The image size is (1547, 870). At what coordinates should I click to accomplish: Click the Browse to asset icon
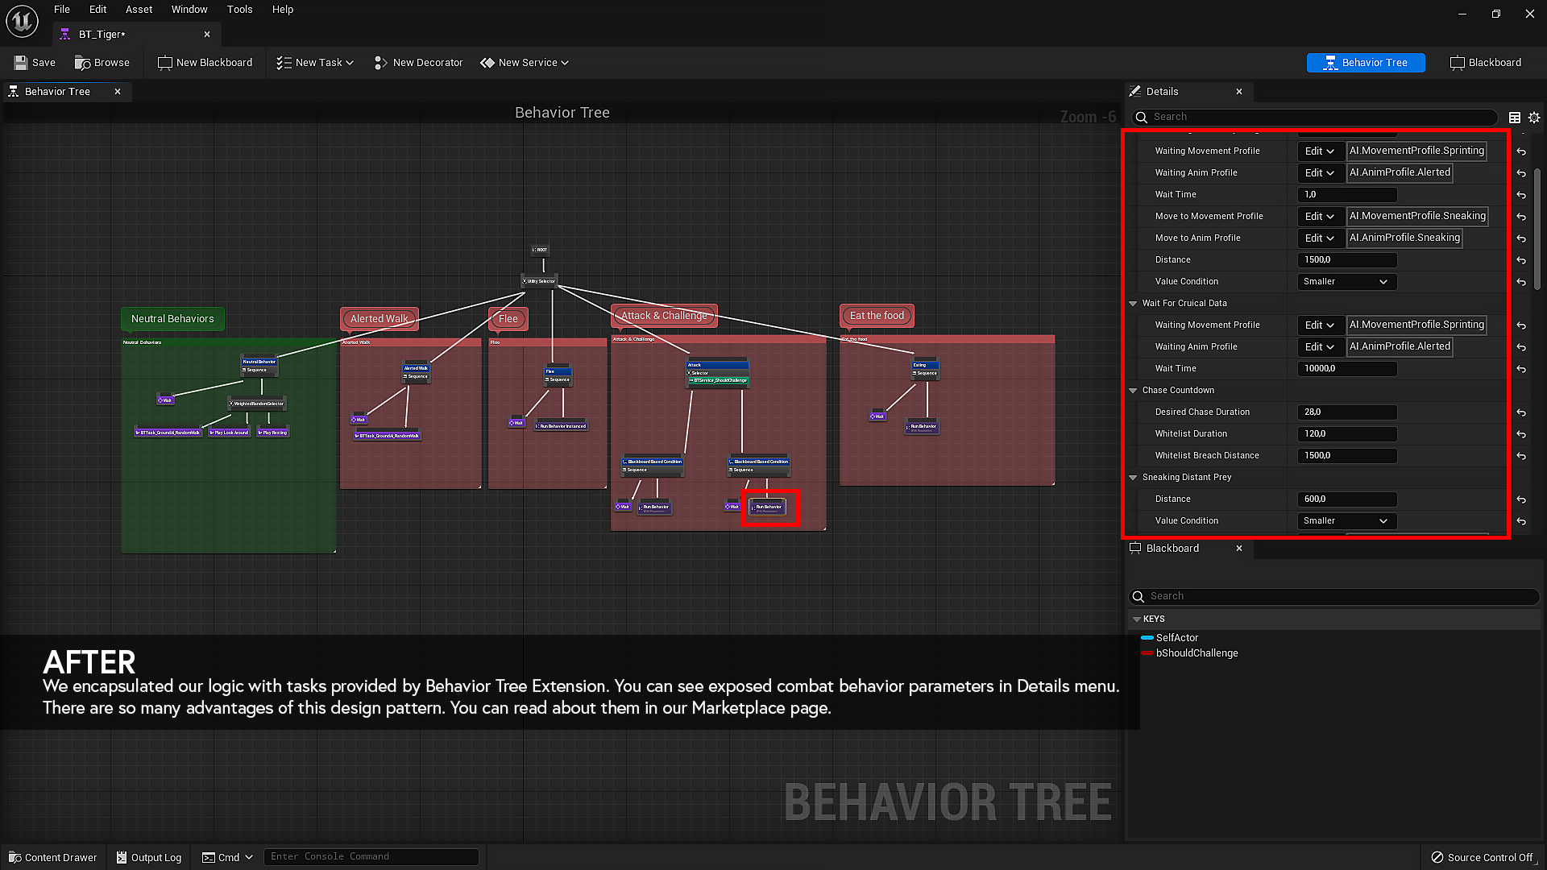(82, 63)
